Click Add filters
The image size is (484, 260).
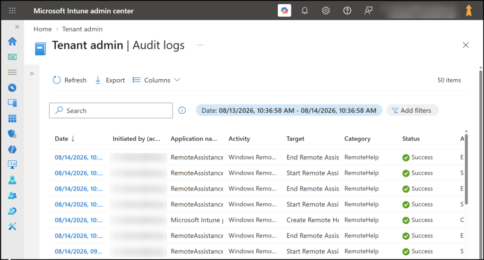coord(412,110)
